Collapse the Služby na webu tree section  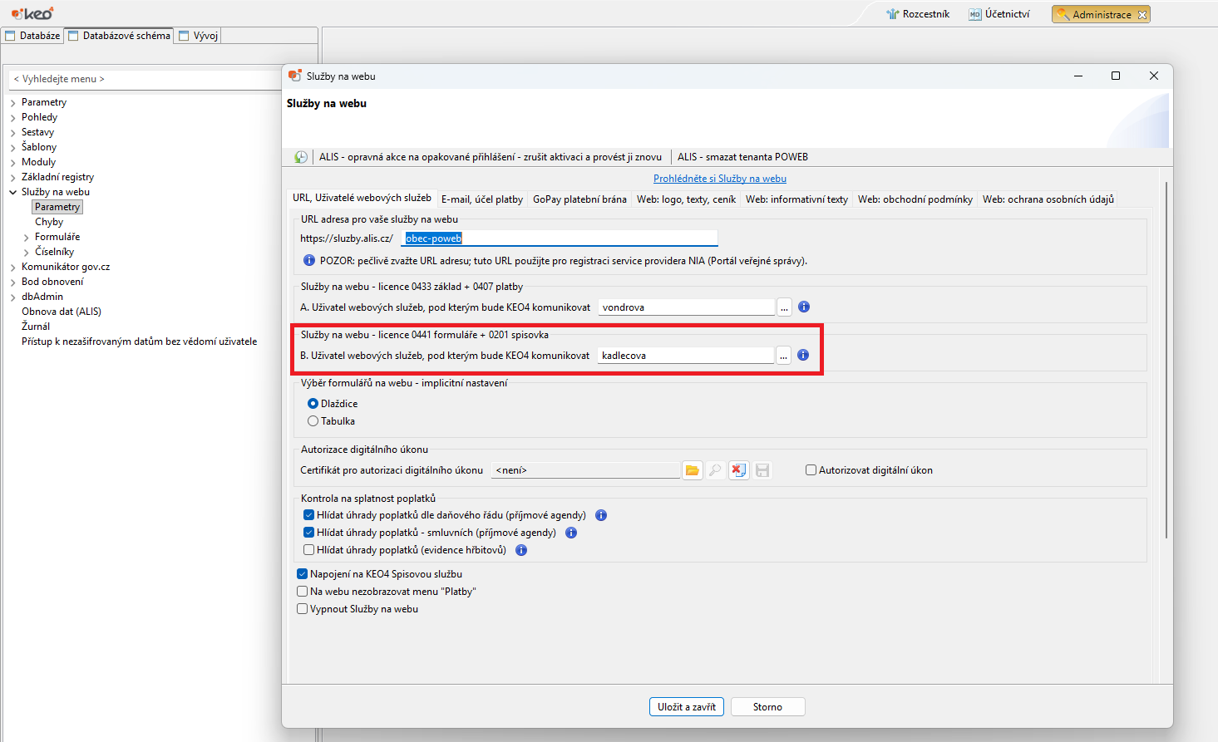tap(12, 191)
